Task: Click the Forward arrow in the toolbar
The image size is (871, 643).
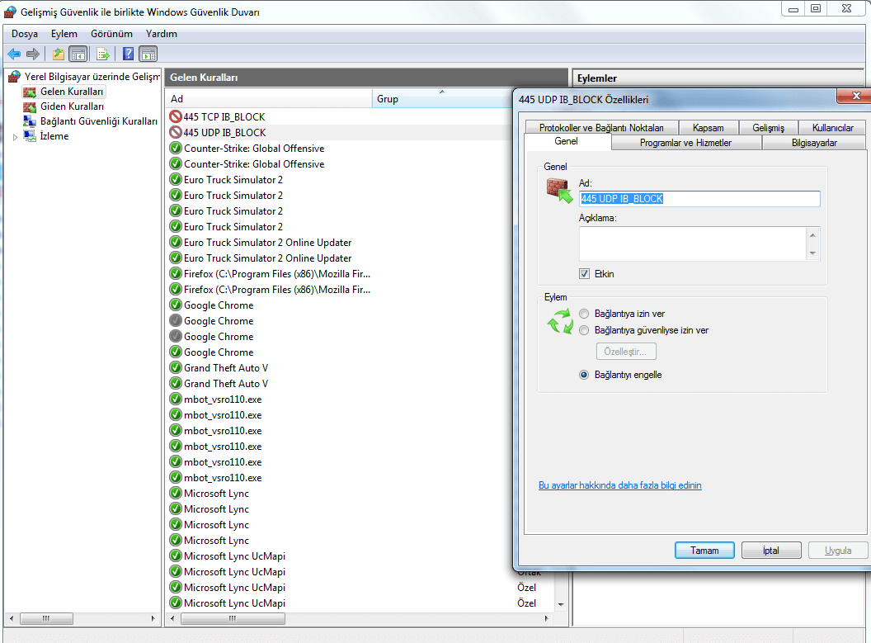Action: pos(33,54)
